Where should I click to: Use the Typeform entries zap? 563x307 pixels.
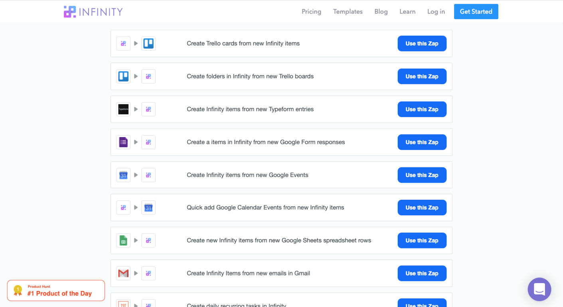(422, 109)
